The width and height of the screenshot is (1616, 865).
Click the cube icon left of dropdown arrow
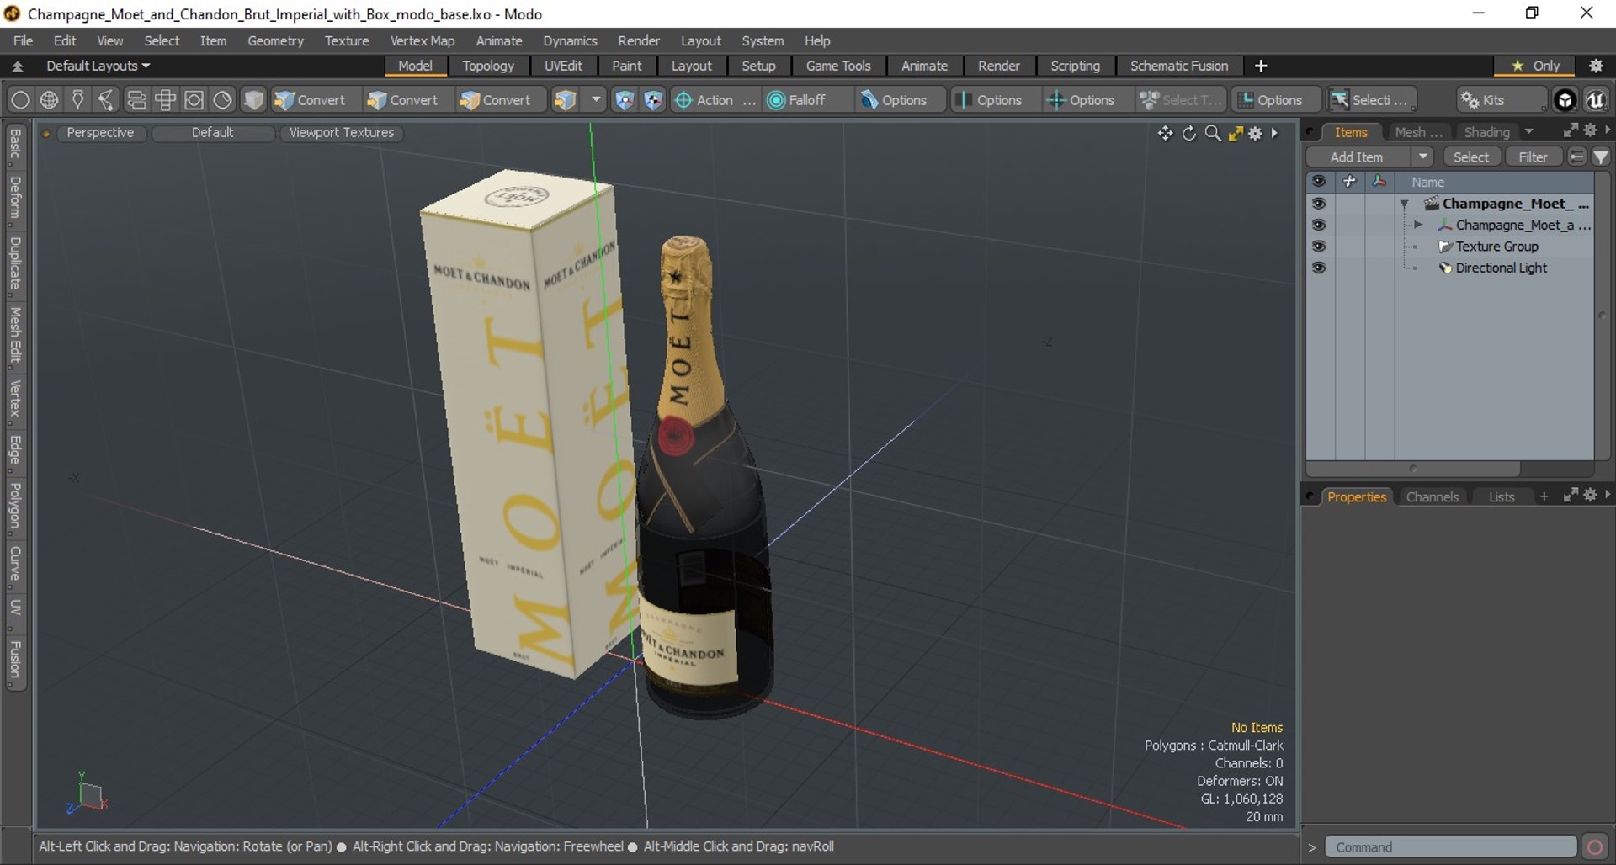point(566,100)
